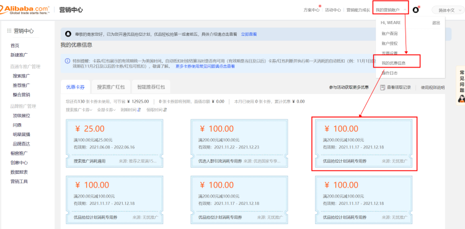Select 操作日志 in the account menu

[x=389, y=73]
